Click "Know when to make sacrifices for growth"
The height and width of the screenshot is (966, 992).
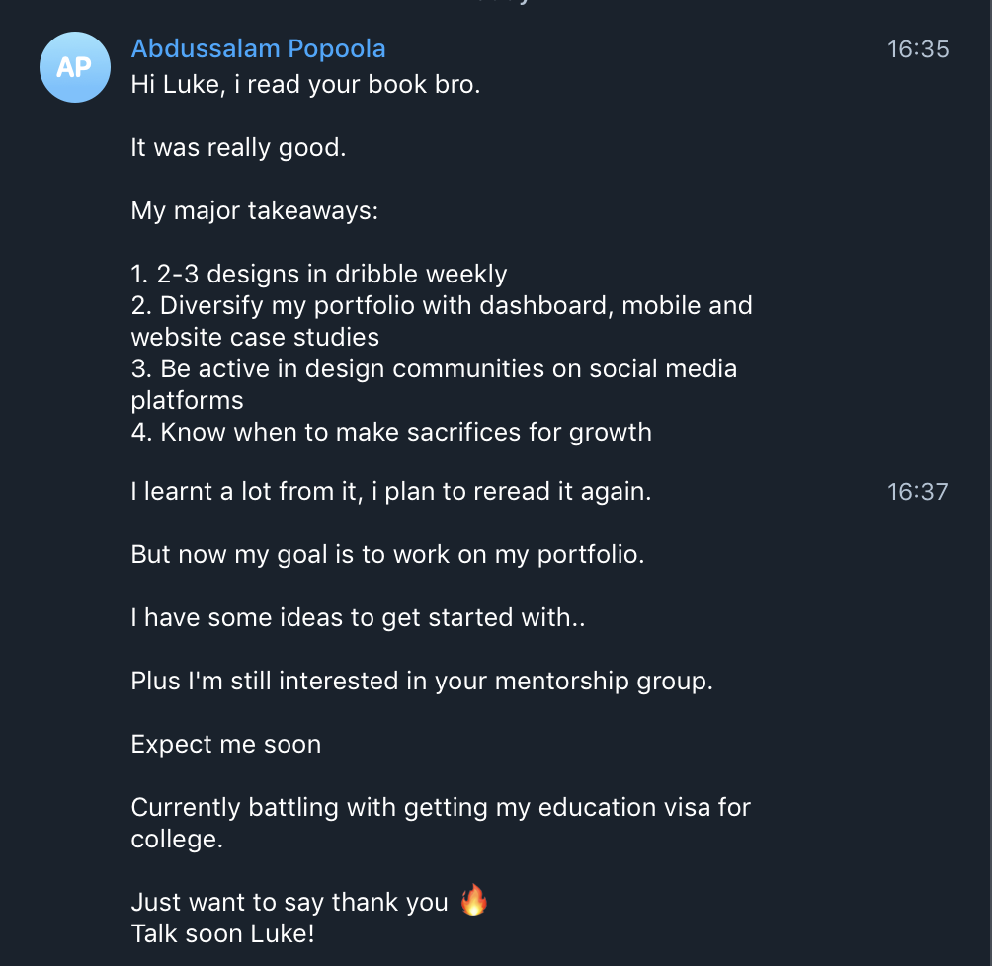pyautogui.click(x=391, y=433)
